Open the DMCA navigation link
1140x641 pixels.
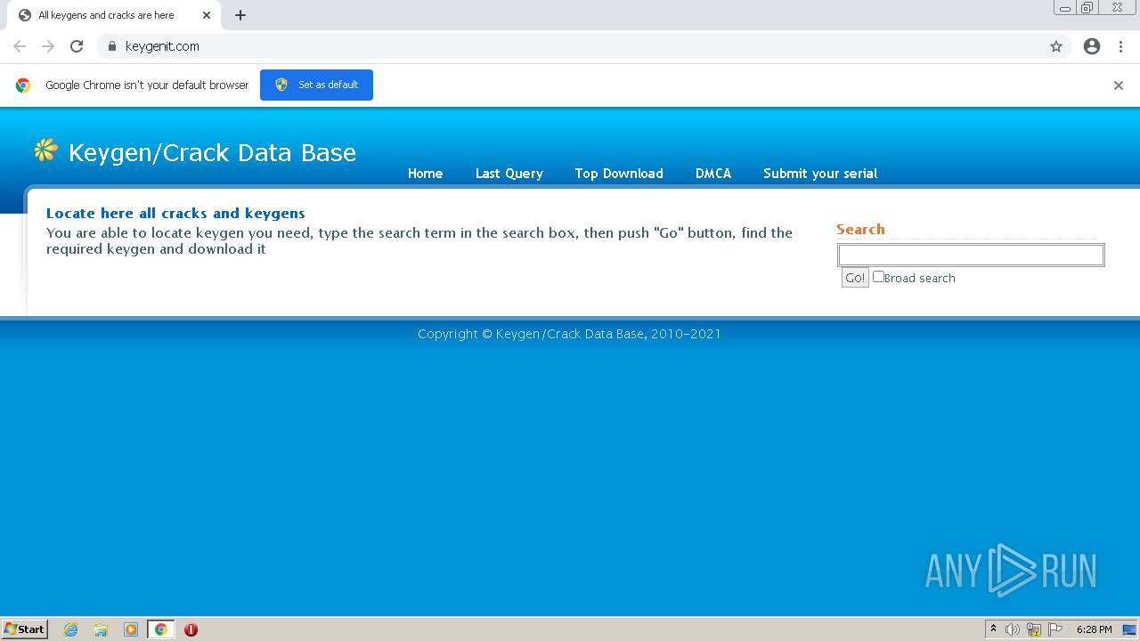713,174
